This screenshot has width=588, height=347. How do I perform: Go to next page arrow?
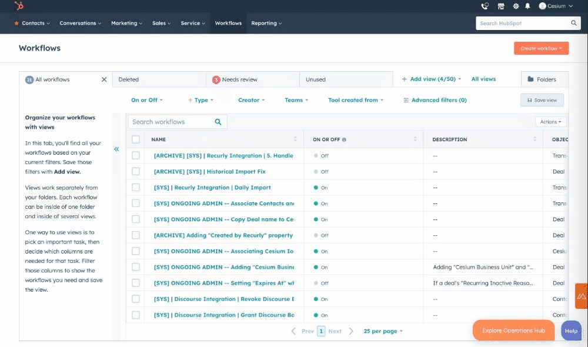pyautogui.click(x=351, y=331)
